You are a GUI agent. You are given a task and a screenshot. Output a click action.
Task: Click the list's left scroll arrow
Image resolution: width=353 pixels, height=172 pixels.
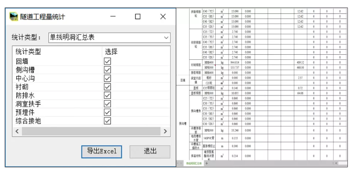point(17,131)
